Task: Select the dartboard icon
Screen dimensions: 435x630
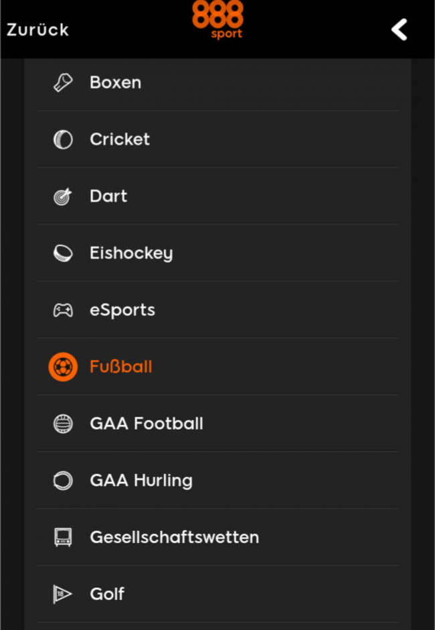Action: (63, 196)
